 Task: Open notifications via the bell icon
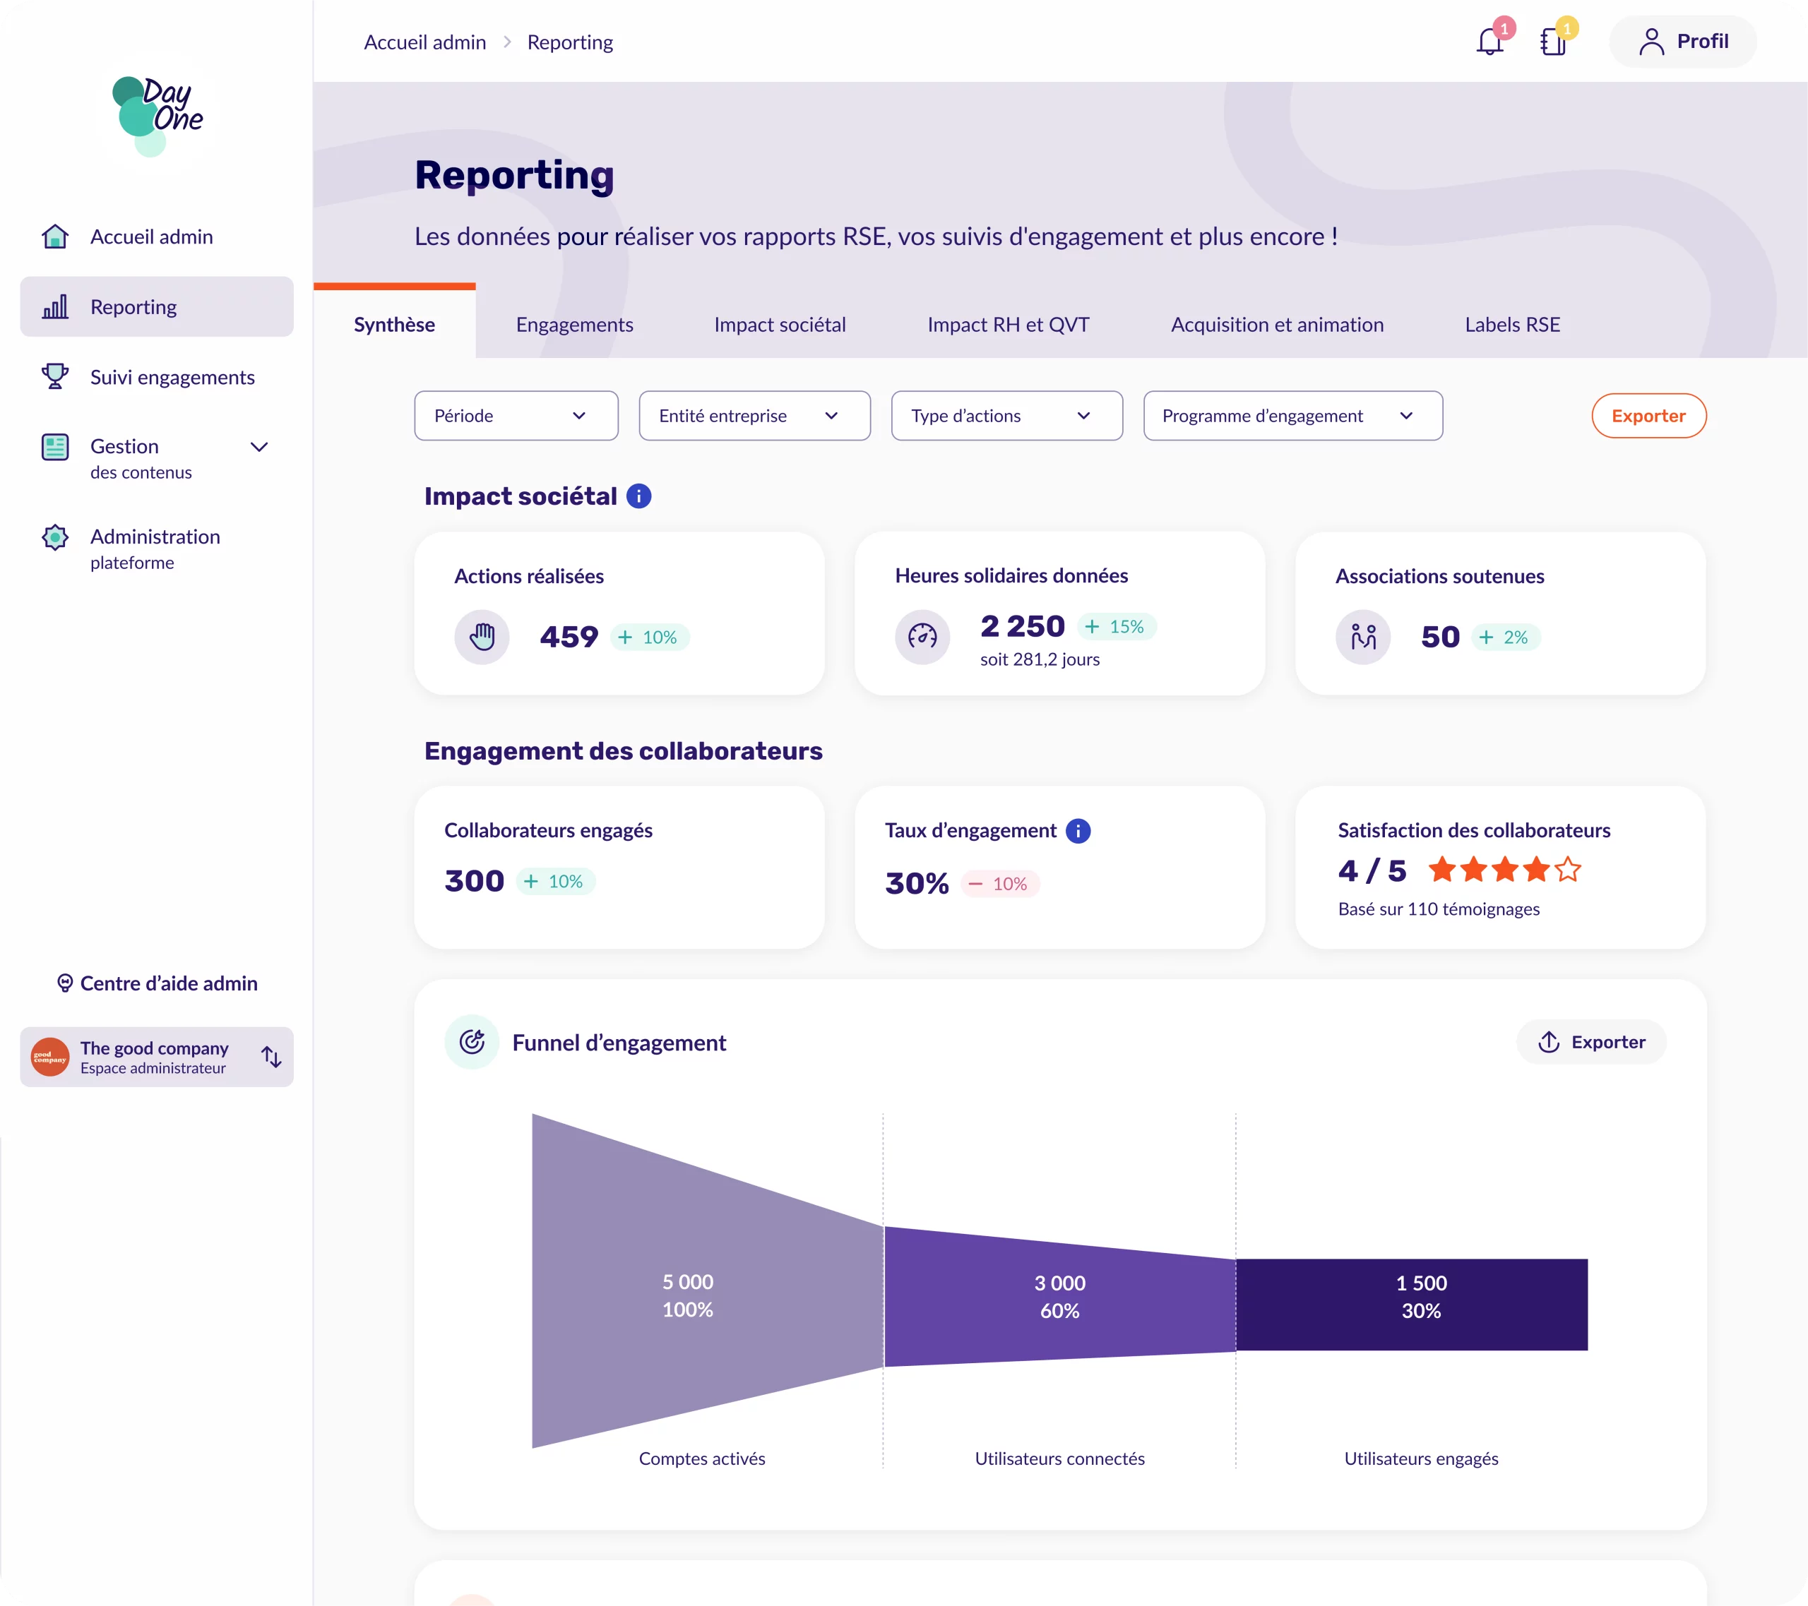point(1490,41)
